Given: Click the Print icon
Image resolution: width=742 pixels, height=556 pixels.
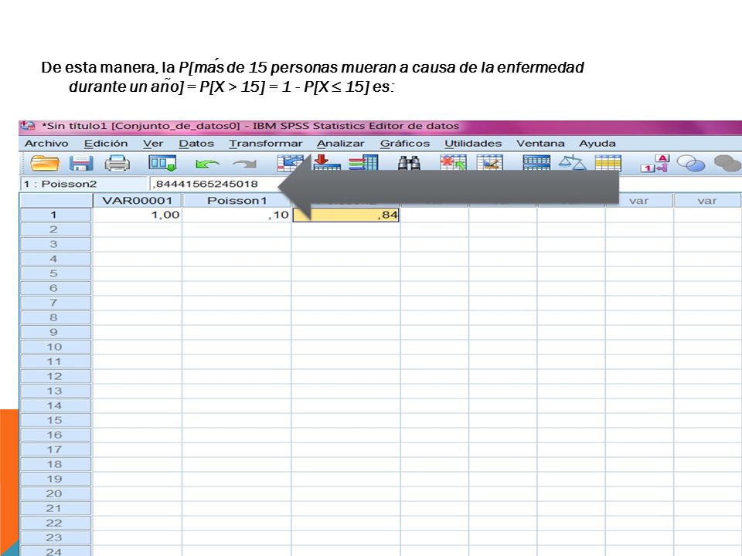Looking at the screenshot, I should 117,164.
